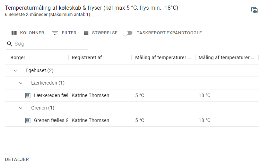Select Katrine Thomsen in the Lærkereden row

(x=90, y=96)
